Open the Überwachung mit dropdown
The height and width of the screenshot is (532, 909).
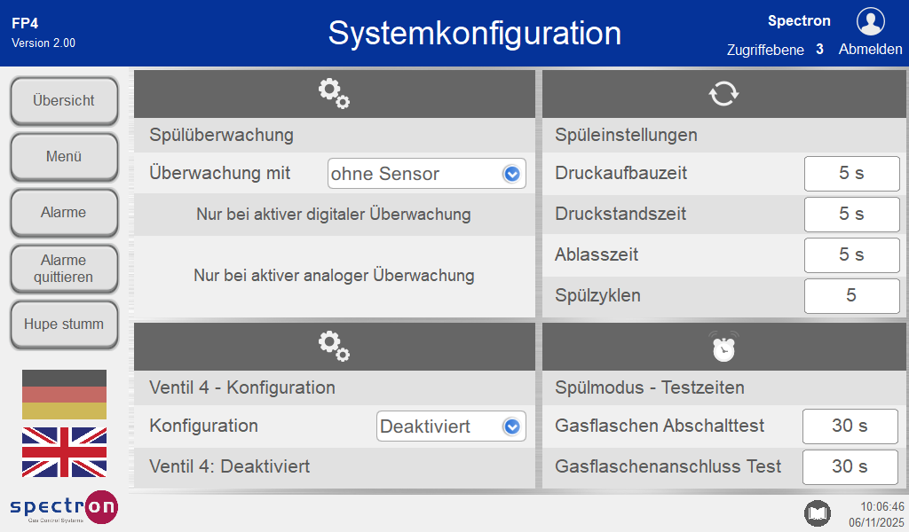[427, 174]
